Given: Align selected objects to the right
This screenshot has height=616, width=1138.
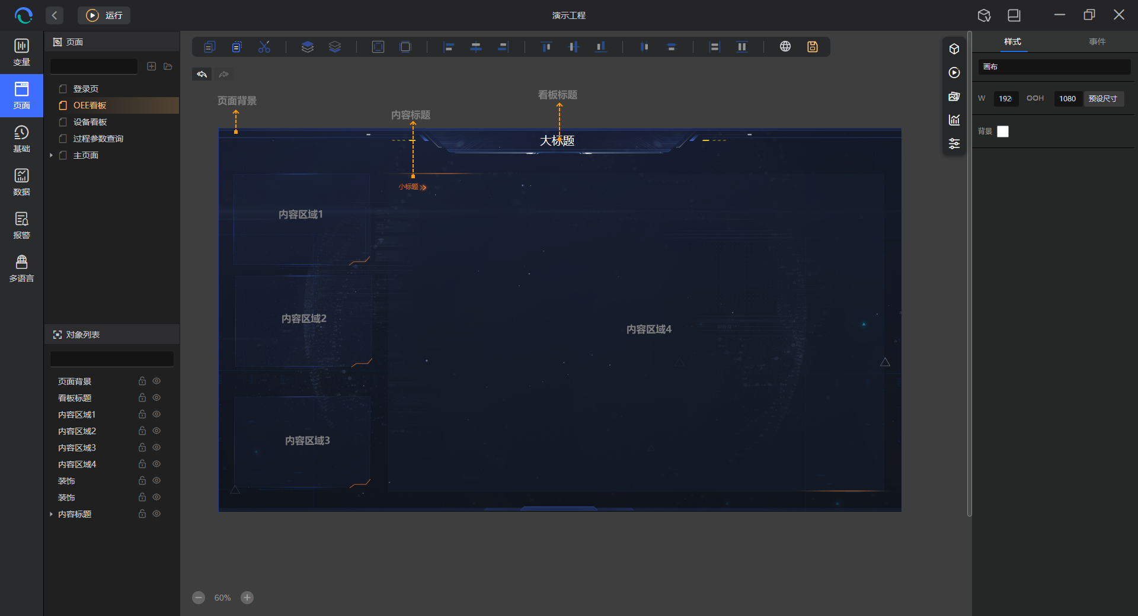Looking at the screenshot, I should click(503, 47).
